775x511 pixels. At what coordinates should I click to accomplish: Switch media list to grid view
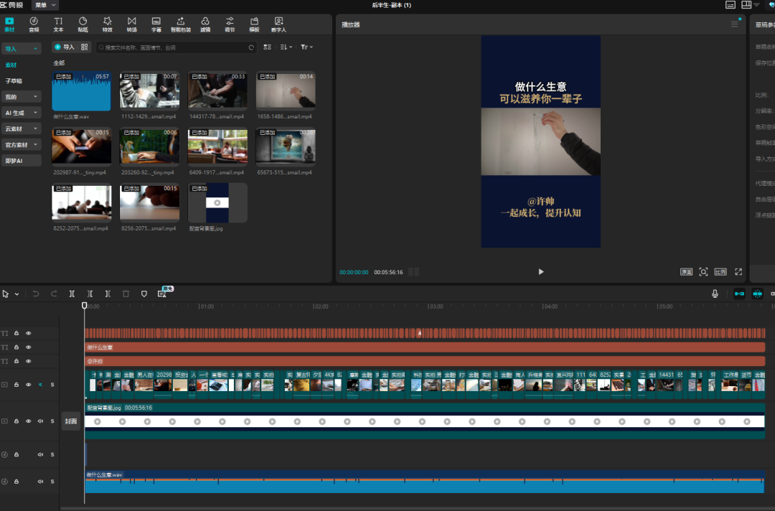[268, 47]
